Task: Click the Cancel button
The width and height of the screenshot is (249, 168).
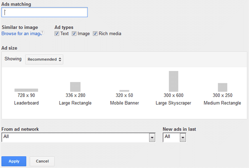Action: (42, 161)
